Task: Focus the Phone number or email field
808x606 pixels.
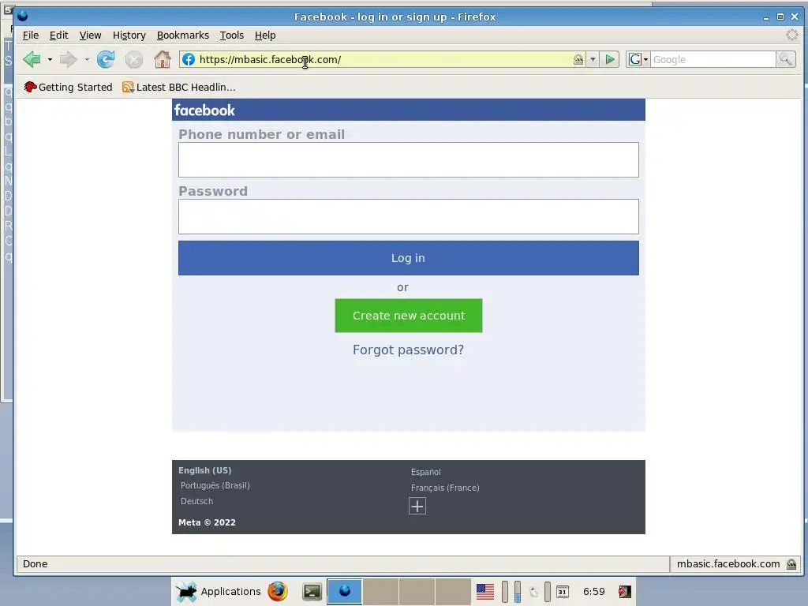Action: [408, 159]
